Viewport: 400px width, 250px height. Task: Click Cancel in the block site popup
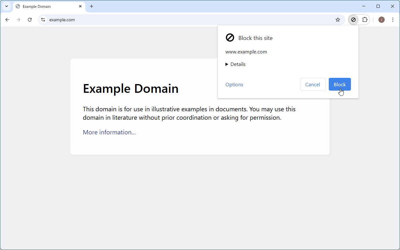pyautogui.click(x=312, y=84)
